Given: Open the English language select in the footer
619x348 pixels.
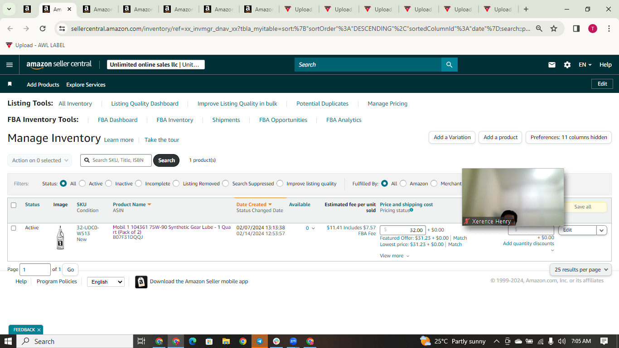Looking at the screenshot, I should [x=106, y=282].
